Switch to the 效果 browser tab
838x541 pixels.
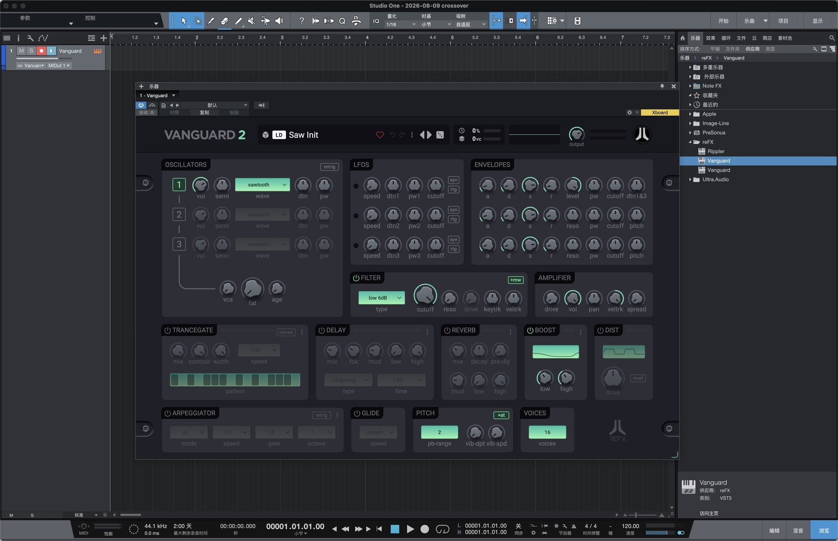(x=711, y=38)
